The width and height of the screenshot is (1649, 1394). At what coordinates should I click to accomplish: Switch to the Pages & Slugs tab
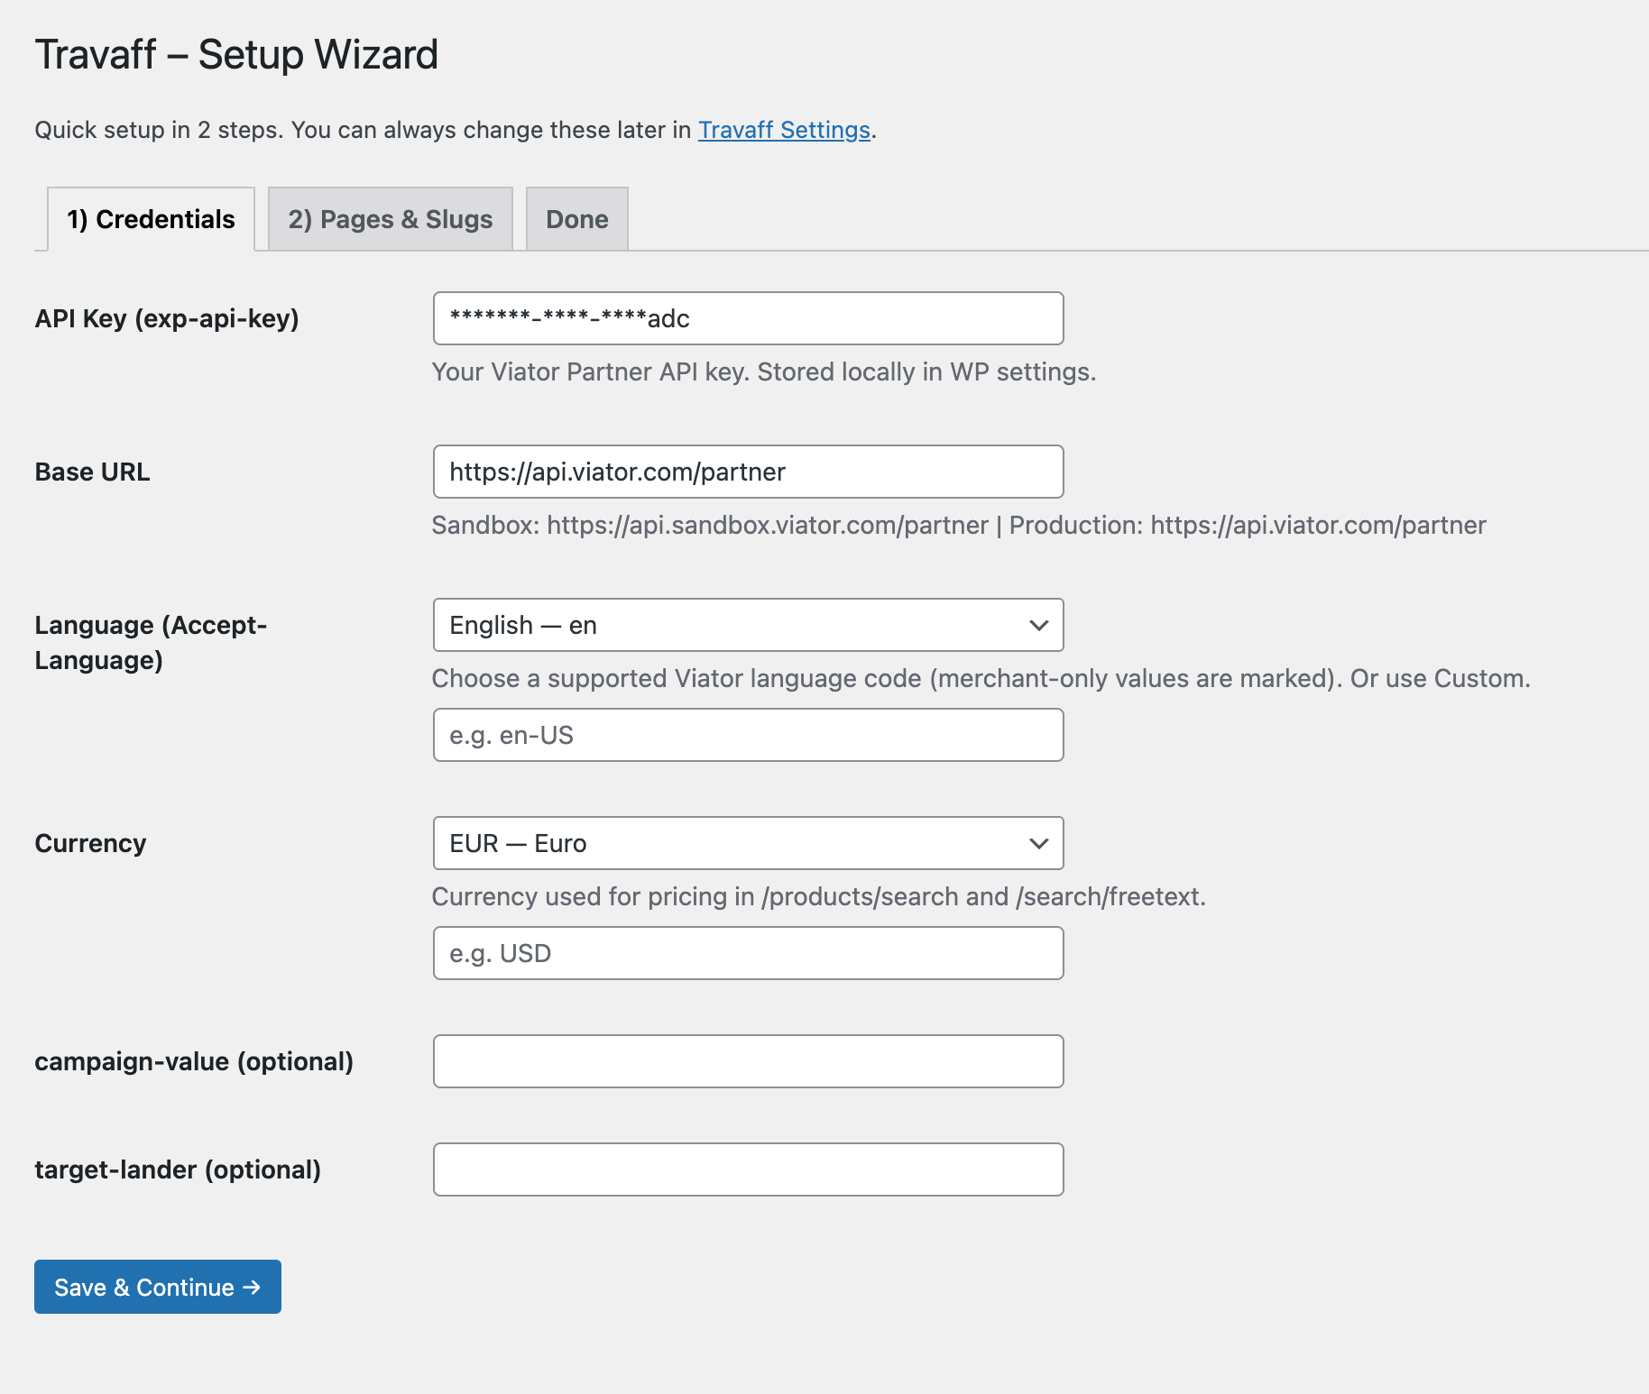(390, 218)
